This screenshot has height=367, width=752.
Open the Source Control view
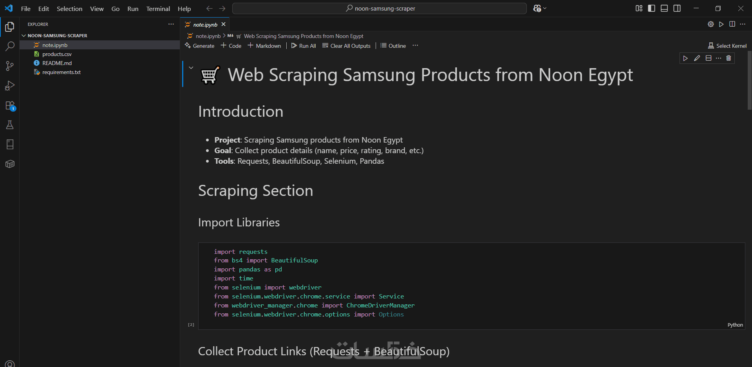click(x=10, y=66)
